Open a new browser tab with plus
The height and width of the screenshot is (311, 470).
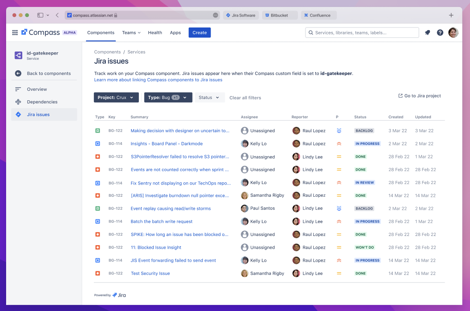point(451,15)
